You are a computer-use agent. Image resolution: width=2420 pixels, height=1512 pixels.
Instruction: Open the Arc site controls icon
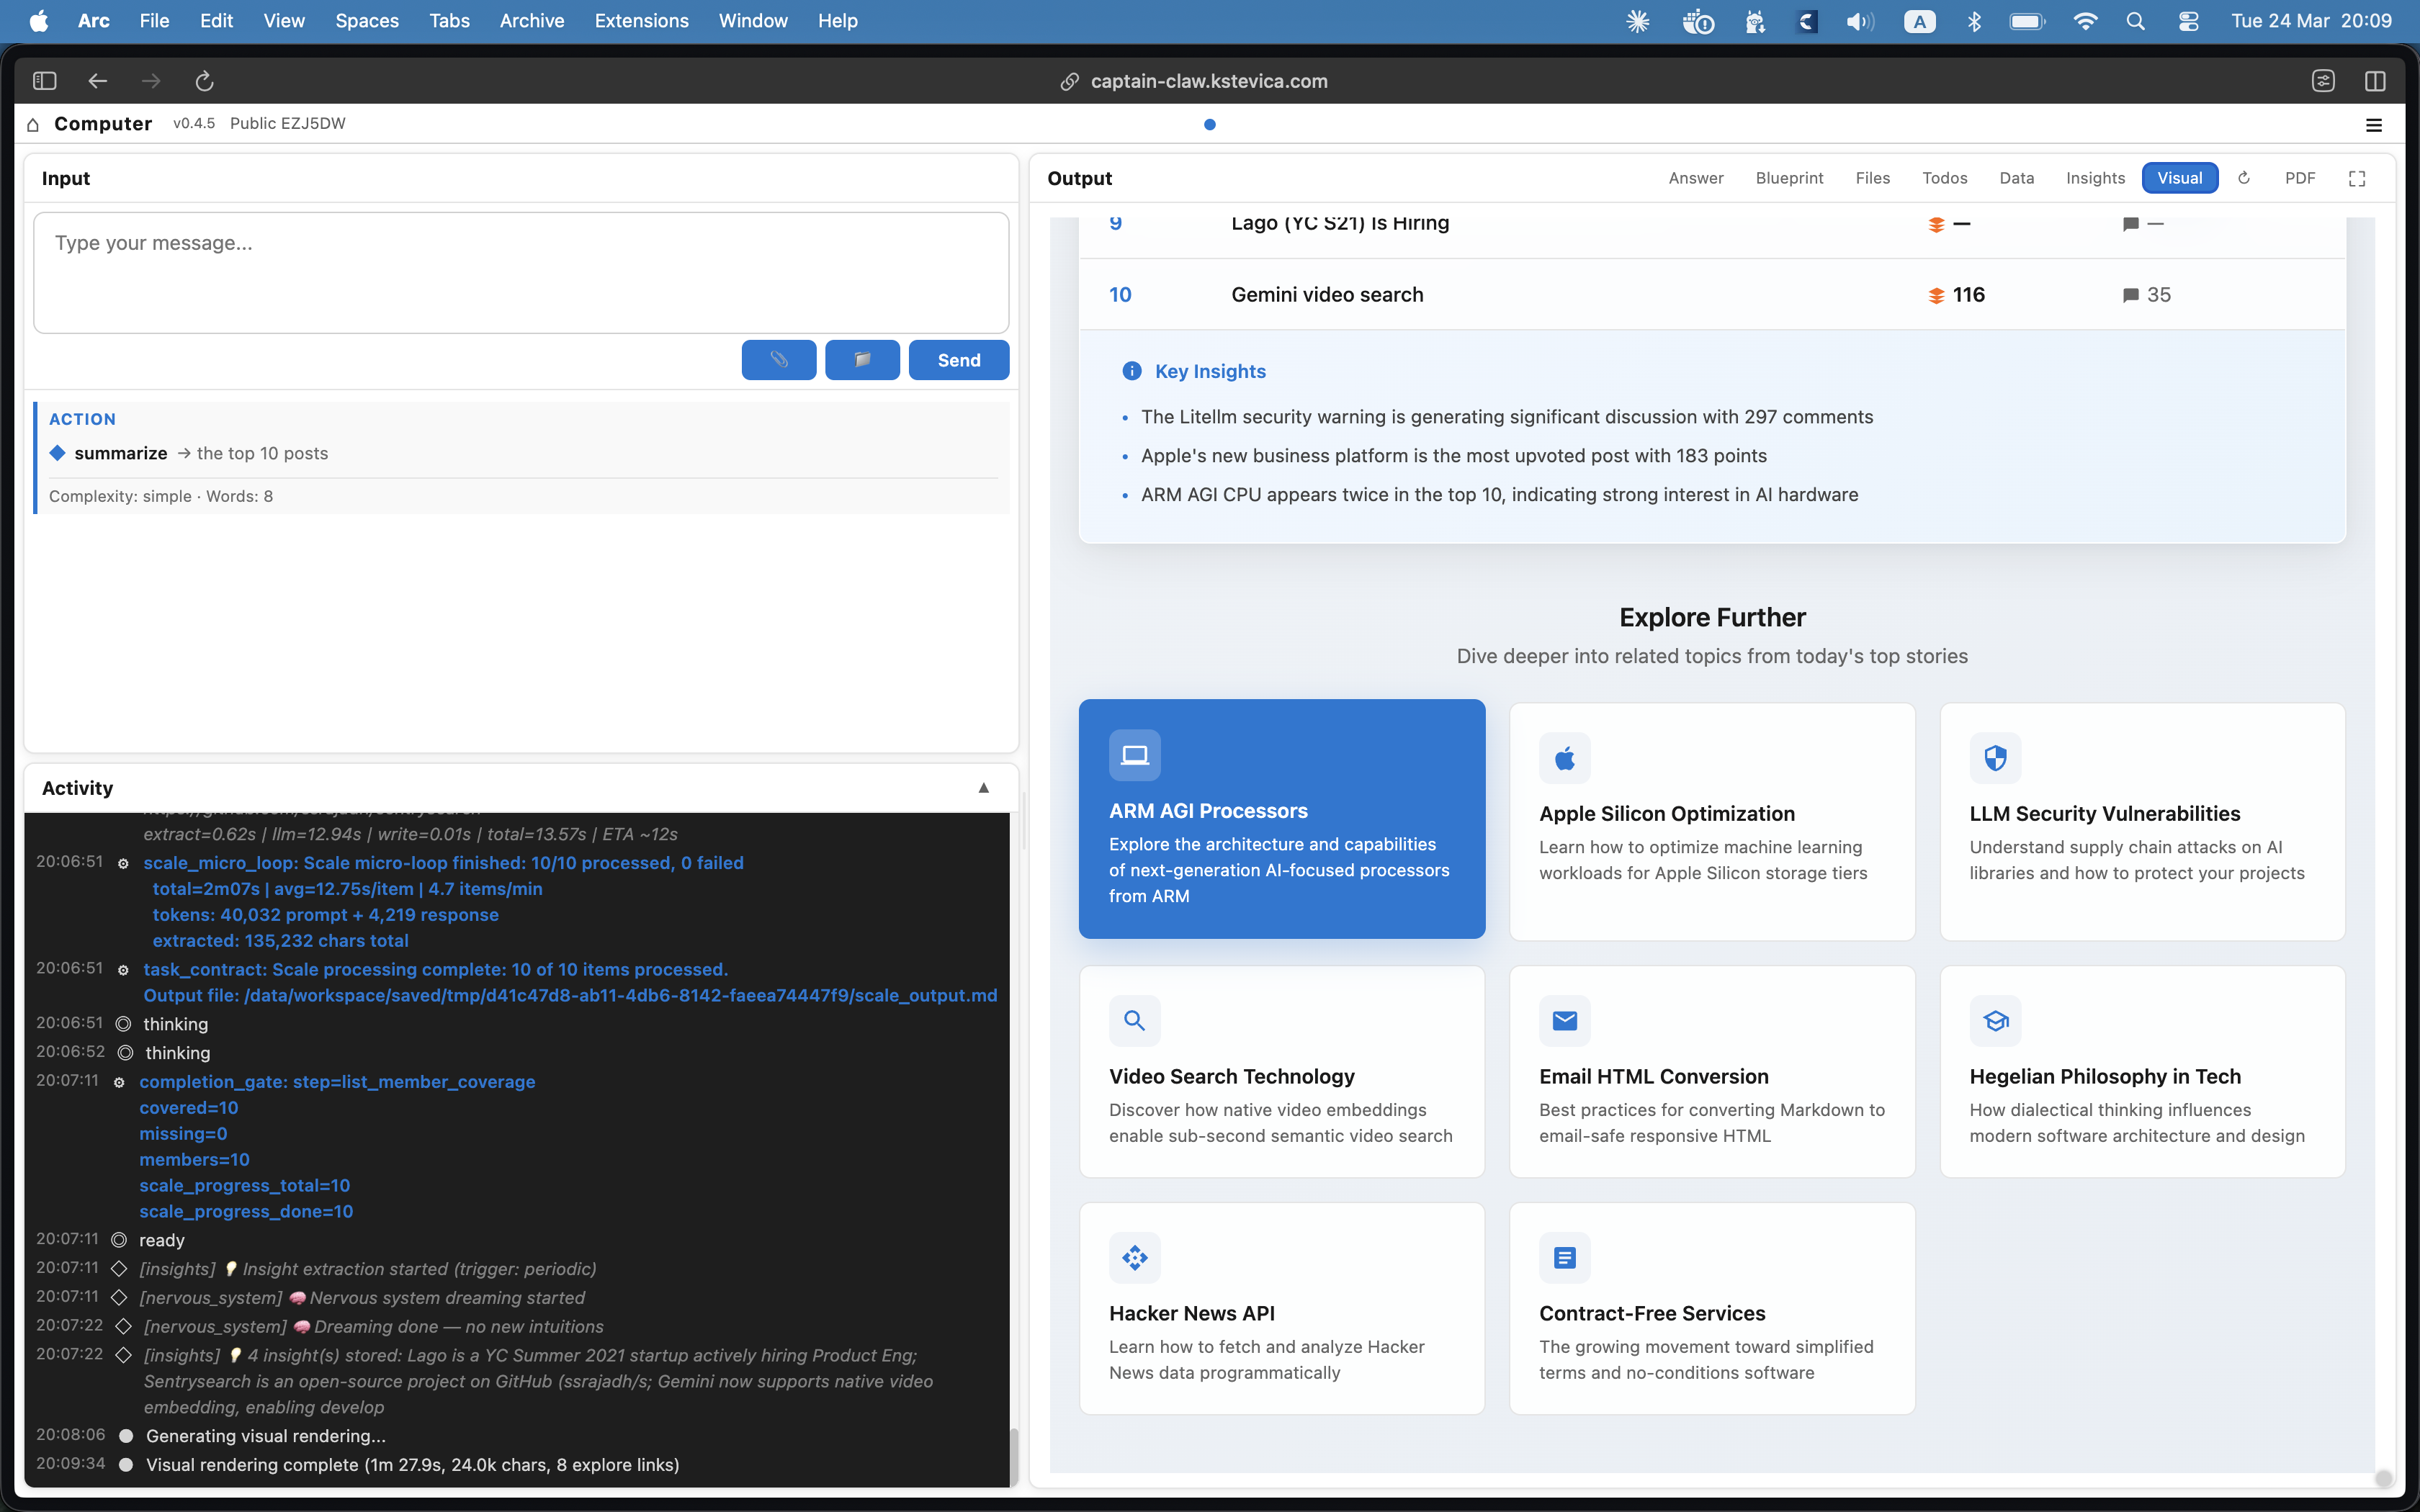click(2323, 81)
